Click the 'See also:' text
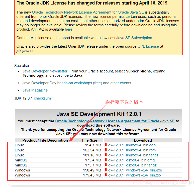This screenshot has height=187, width=196. (x=22, y=66)
